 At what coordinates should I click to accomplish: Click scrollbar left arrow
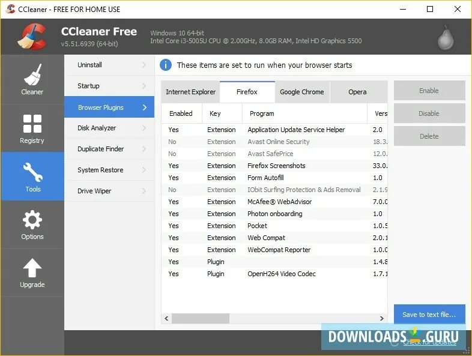[x=166, y=318]
